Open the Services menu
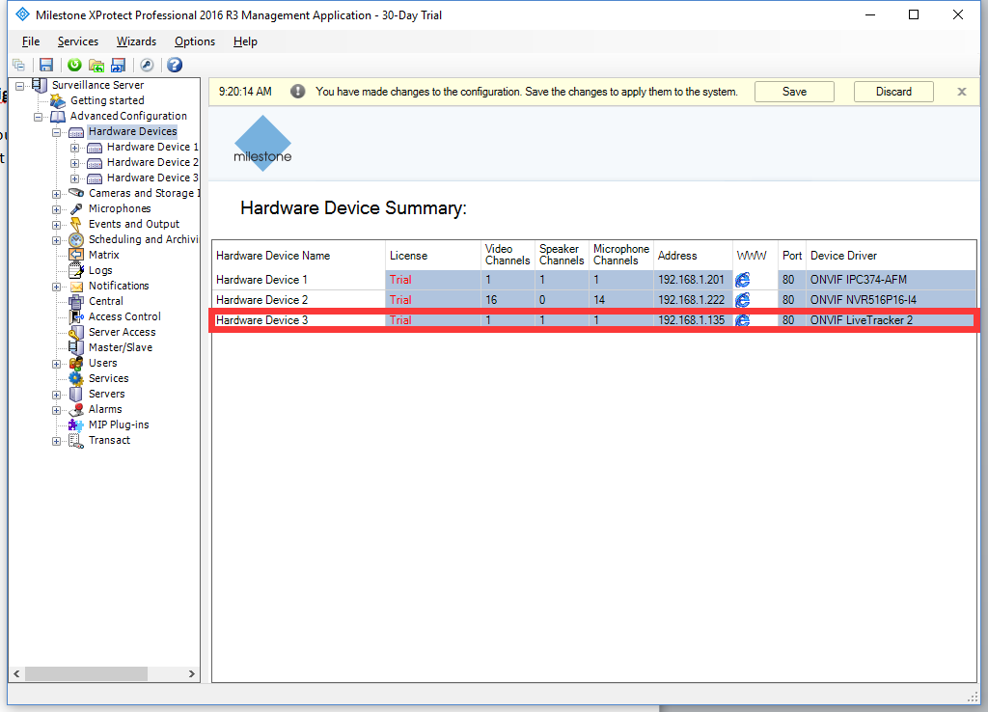The height and width of the screenshot is (712, 988). click(x=78, y=41)
